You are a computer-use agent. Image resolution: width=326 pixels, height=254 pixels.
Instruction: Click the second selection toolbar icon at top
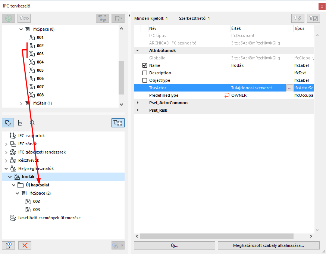coord(118,18)
